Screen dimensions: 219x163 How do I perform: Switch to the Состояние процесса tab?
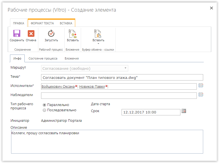43,58
